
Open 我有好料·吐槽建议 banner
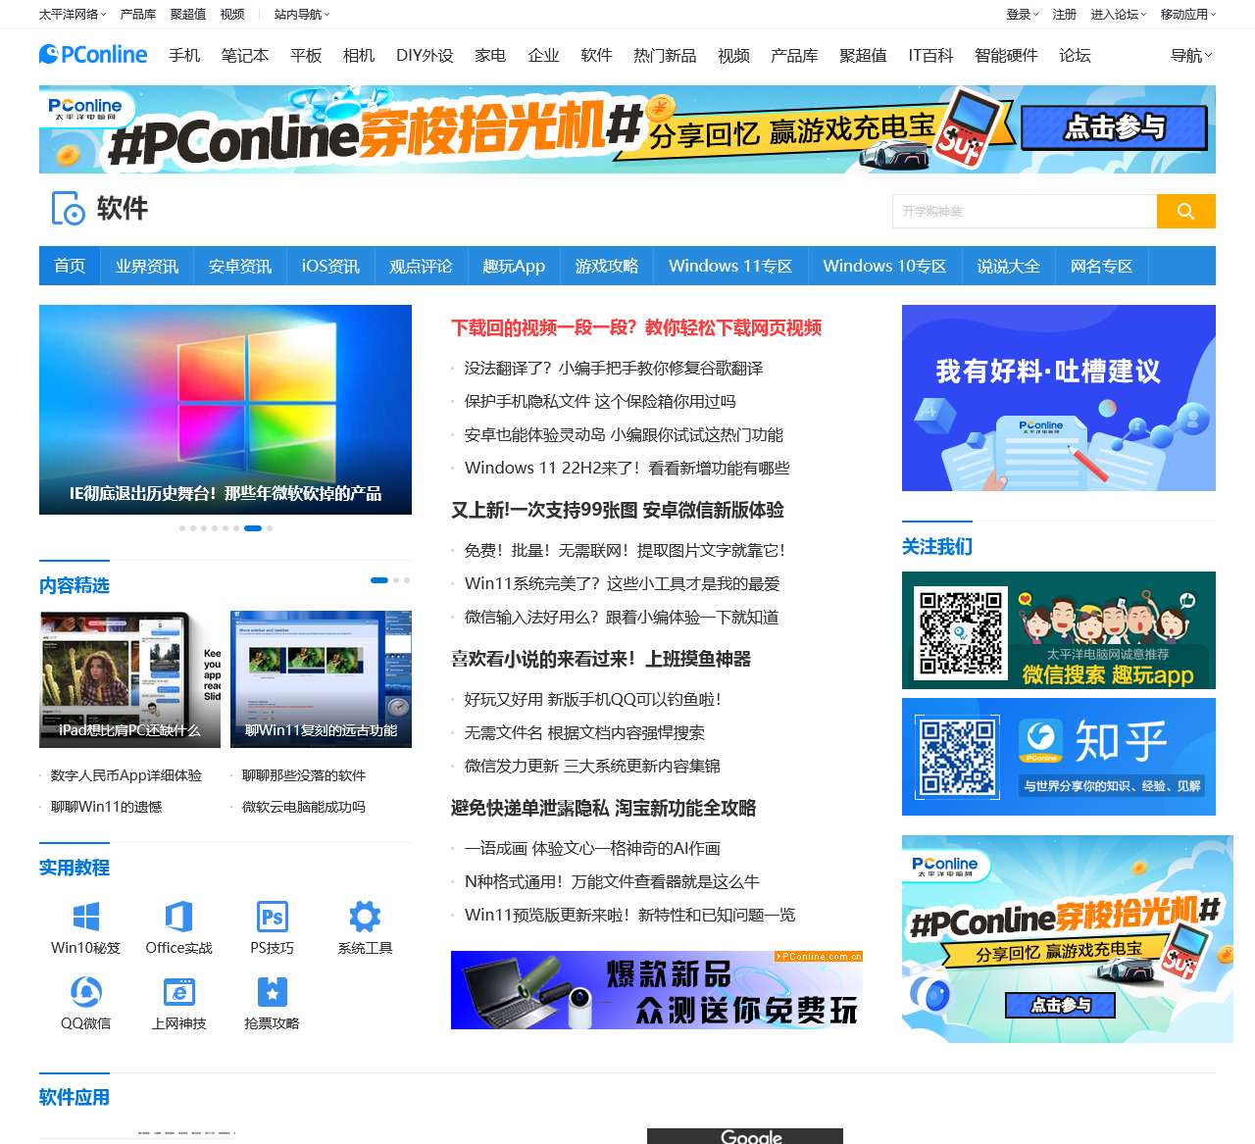click(x=1059, y=398)
